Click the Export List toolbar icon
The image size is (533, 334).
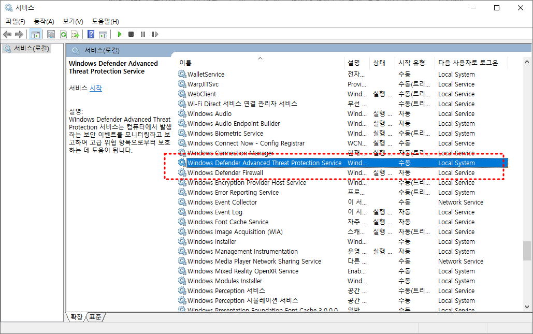(x=75, y=34)
